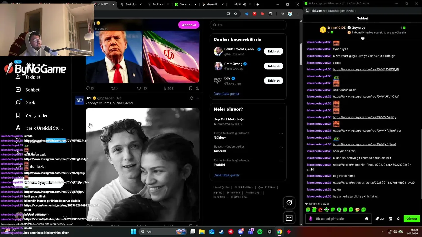This screenshot has width=422, height=237.
Task: Open the instagram reel DVWjAVECP_6 chat link
Action: click(366, 69)
